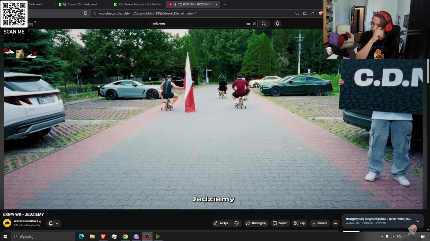Open Windows notification center

point(423,237)
